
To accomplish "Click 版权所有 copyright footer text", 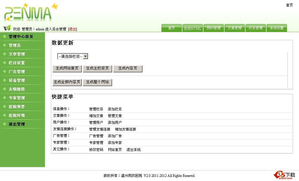I will pyautogui.click(x=149, y=176).
